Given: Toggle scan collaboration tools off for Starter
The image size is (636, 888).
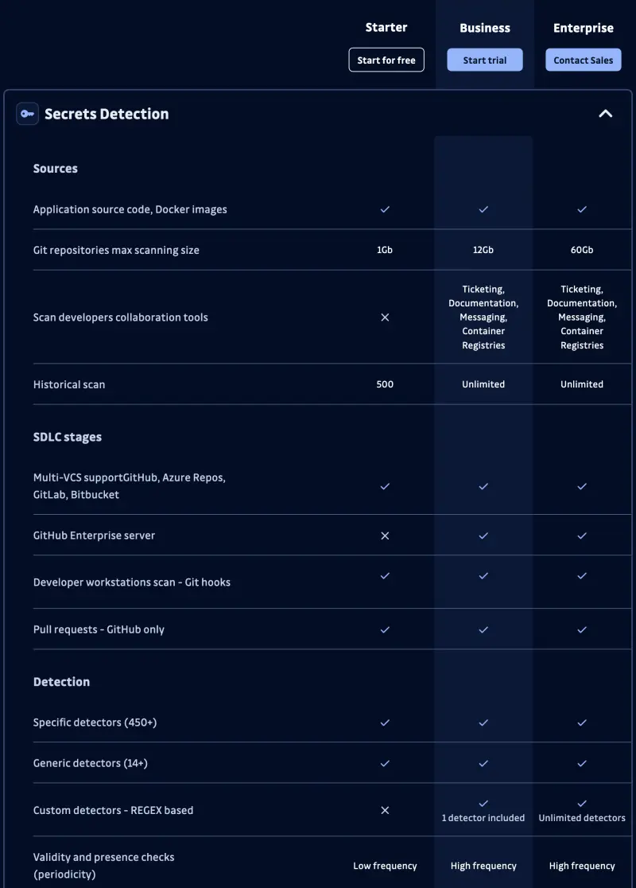Looking at the screenshot, I should 385,317.
